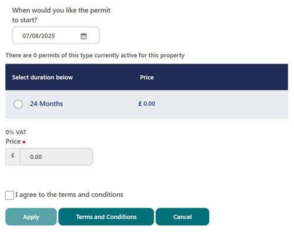Click the permit start date field 07/08/2025
Image resolution: width=294 pixels, height=238 pixels.
pyautogui.click(x=56, y=35)
